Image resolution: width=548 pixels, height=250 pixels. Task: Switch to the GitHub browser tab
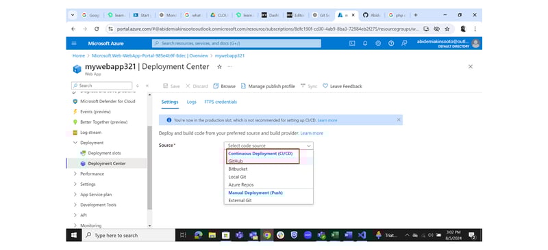coord(371,15)
